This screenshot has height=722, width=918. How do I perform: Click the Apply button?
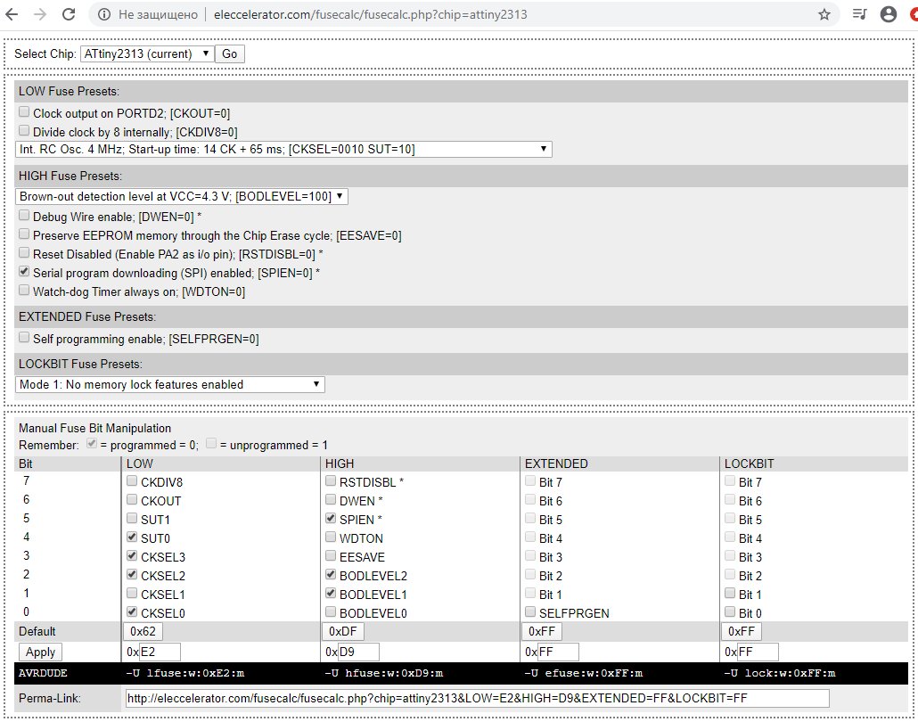tap(40, 652)
